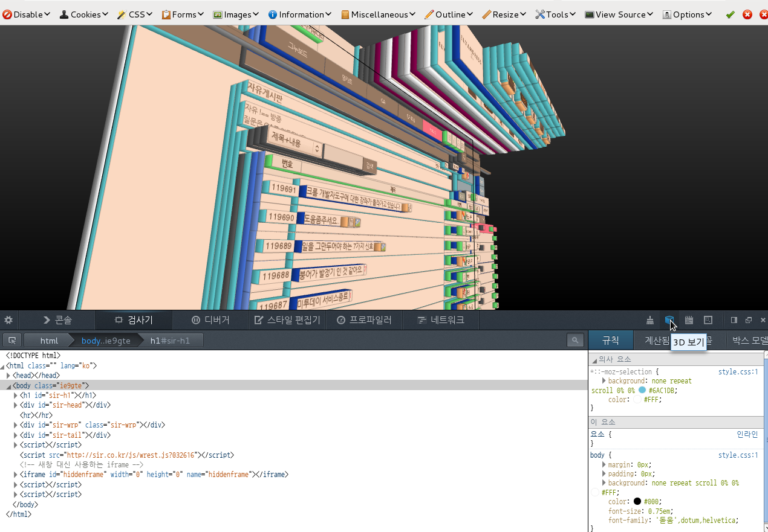The width and height of the screenshot is (768, 532).
Task: Toggle the 3D view cube button
Action: [669, 320]
